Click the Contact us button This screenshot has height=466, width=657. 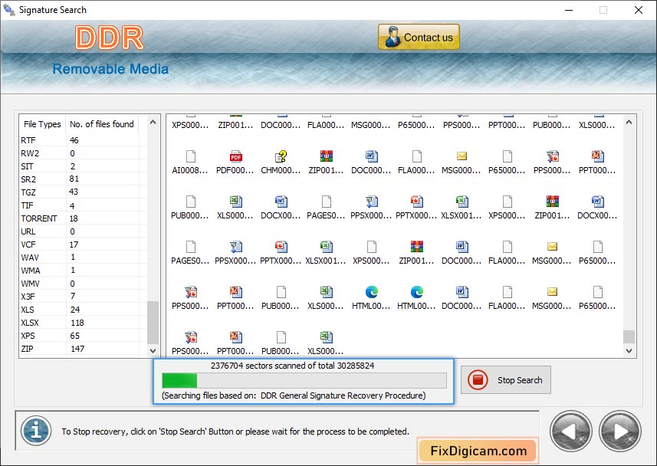(419, 38)
